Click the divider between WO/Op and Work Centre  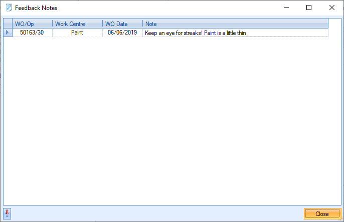52,23
